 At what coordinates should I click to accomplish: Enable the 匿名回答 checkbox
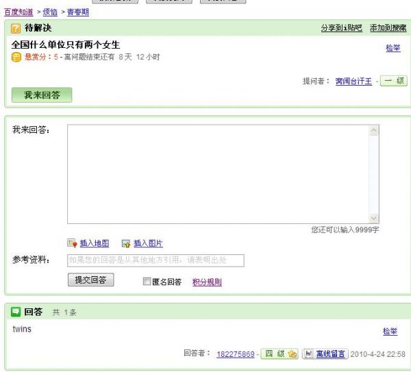[147, 282]
